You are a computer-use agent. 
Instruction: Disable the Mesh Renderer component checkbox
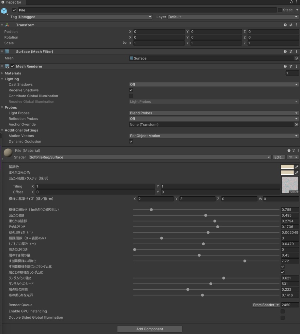click(13, 66)
